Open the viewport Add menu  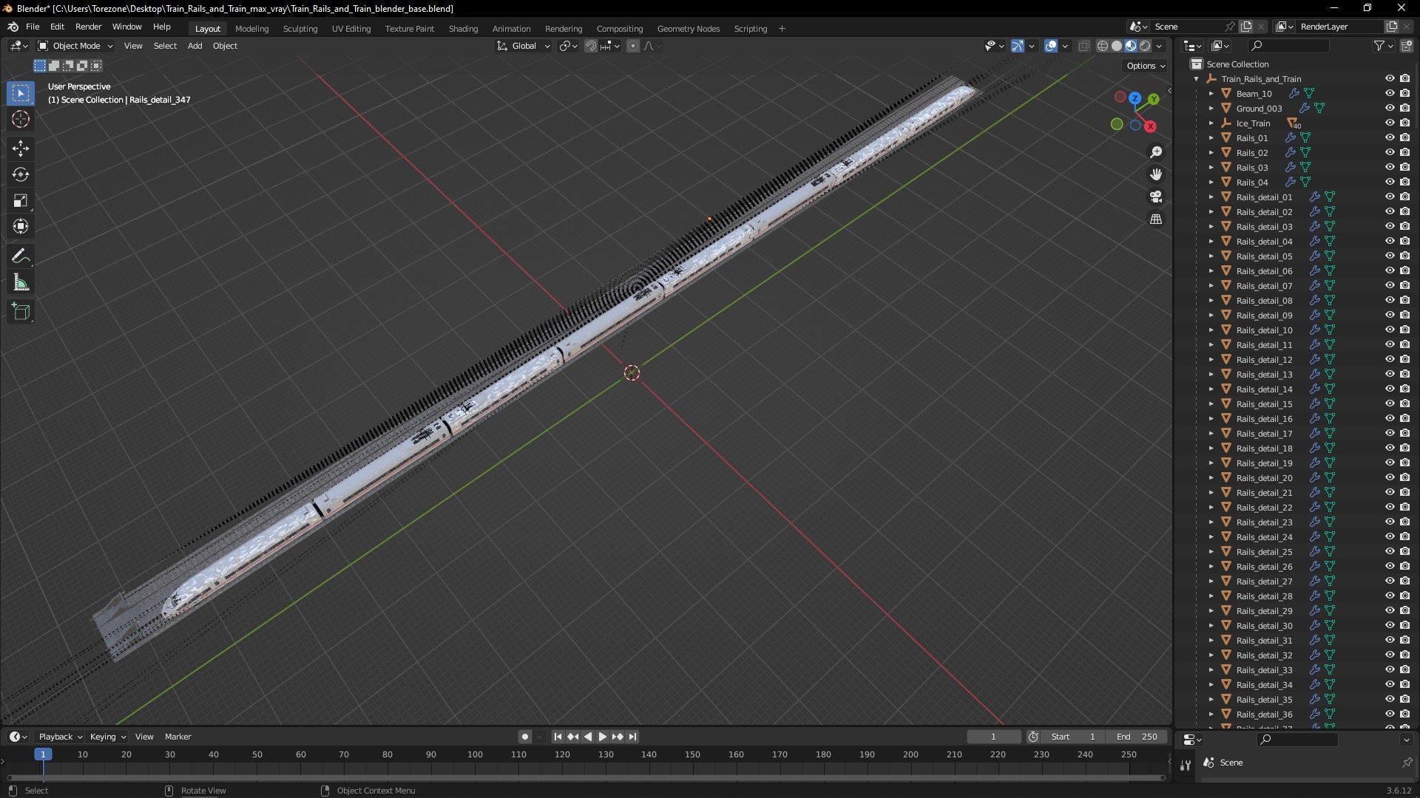(195, 46)
